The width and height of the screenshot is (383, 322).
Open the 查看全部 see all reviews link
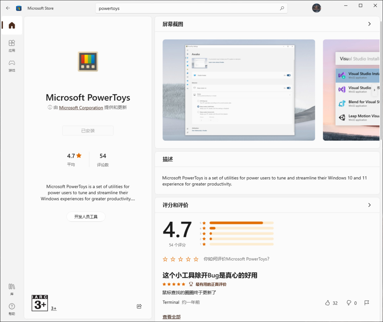click(x=171, y=317)
